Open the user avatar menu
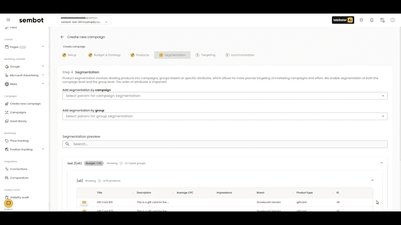This screenshot has height=225, width=401. 393,20
